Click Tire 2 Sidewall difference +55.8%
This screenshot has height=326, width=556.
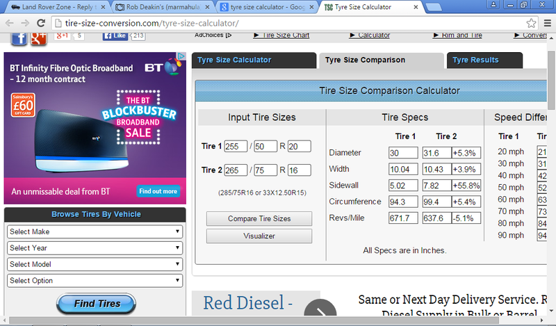[466, 185]
